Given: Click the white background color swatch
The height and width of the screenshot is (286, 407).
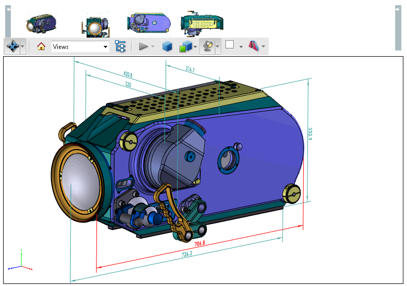Looking at the screenshot, I should [230, 45].
